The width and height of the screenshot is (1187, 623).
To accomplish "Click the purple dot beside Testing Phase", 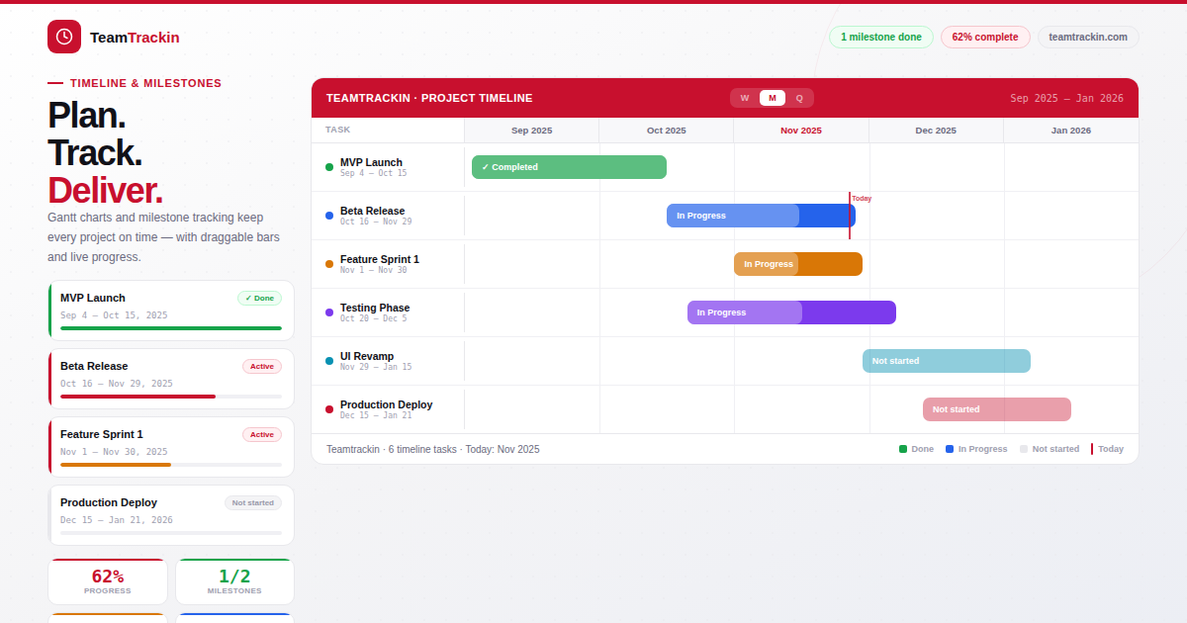I will (329, 312).
